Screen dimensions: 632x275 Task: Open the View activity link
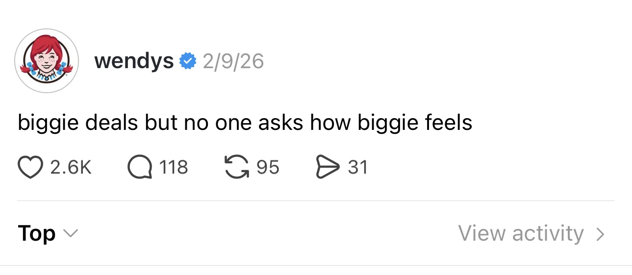tap(521, 233)
